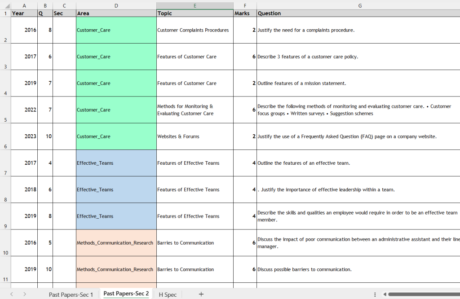The width and height of the screenshot is (460, 299).
Task: Select column D header
Action: pos(116,5)
